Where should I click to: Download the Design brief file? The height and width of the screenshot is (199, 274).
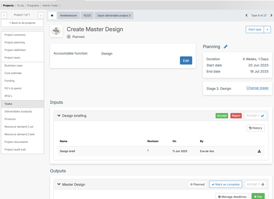259,151
